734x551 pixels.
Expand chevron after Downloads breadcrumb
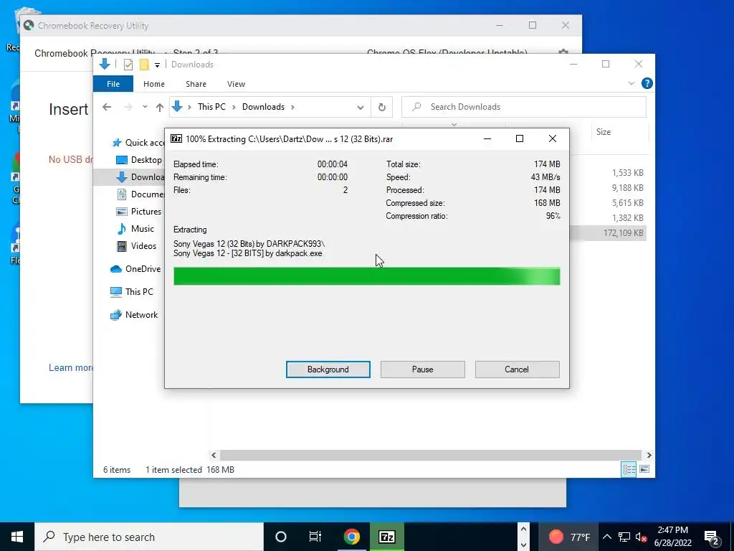coord(292,108)
